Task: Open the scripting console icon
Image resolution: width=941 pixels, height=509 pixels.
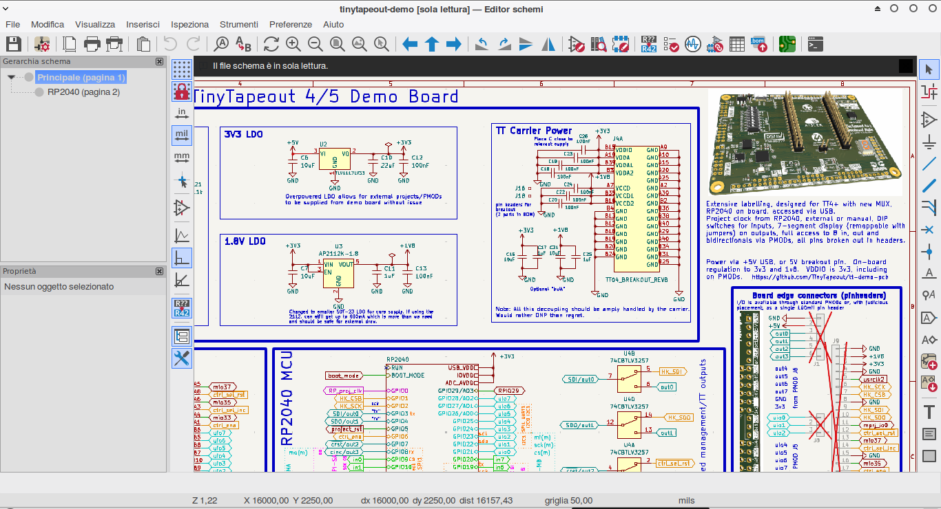Action: tap(815, 45)
